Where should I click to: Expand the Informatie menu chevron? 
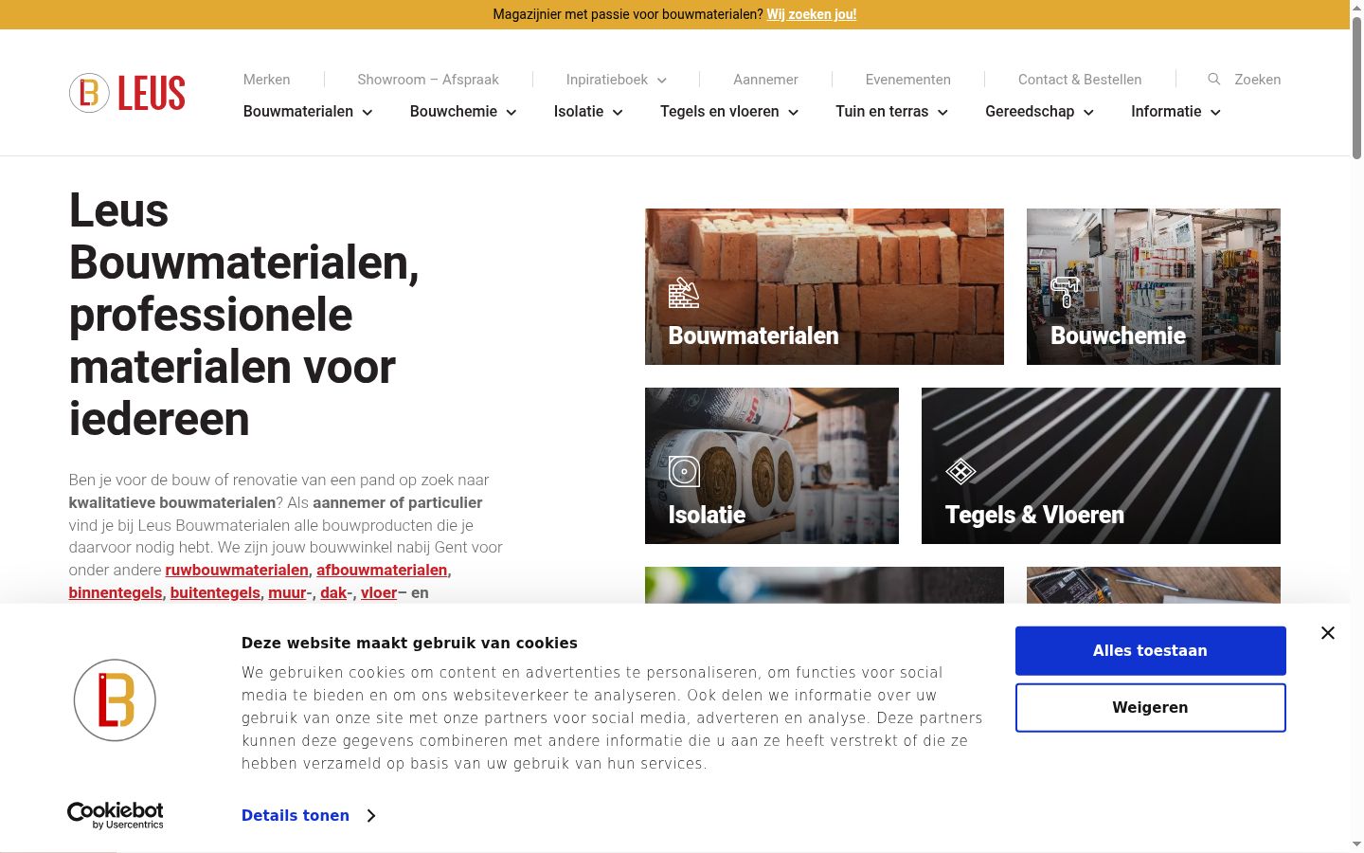(x=1215, y=112)
